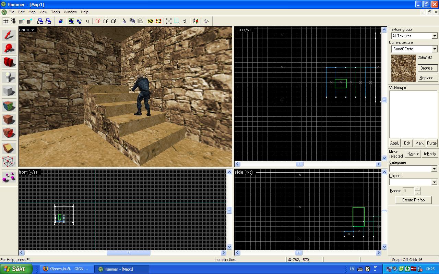
Task: Select the Apply decals tool
Action: point(9,133)
